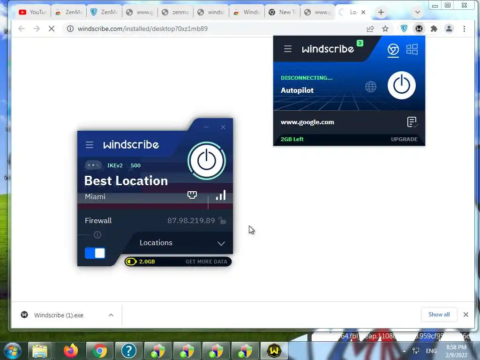Go back to the previous page
This screenshot has width=480, height=360.
pyautogui.click(x=22, y=29)
